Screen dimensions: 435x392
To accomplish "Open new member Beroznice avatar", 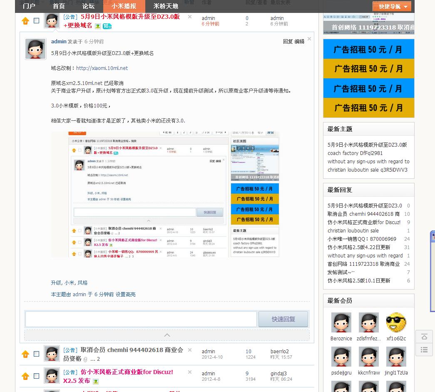I will point(341,322).
